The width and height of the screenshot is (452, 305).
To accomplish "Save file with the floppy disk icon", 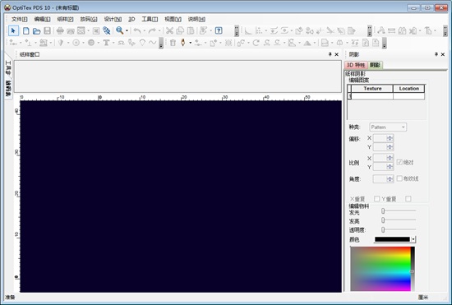I will click(x=48, y=30).
